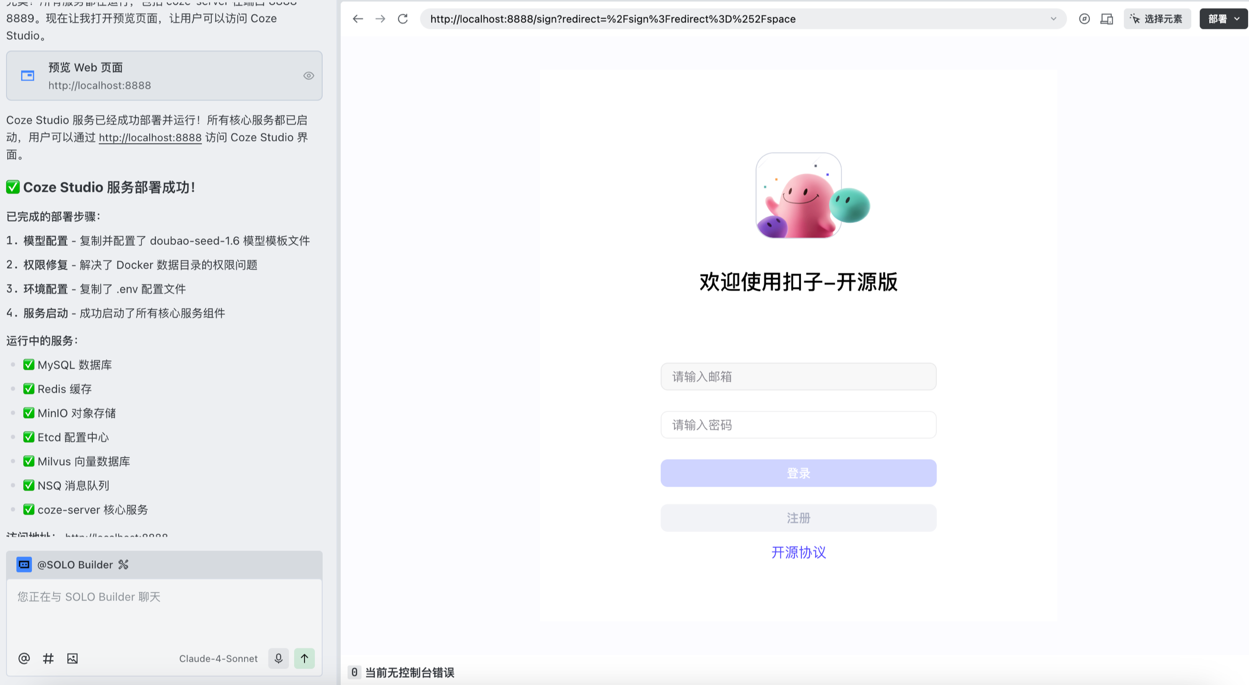1249x685 pixels.
Task: Activate the 选择元素 element picker
Action: pos(1157,19)
